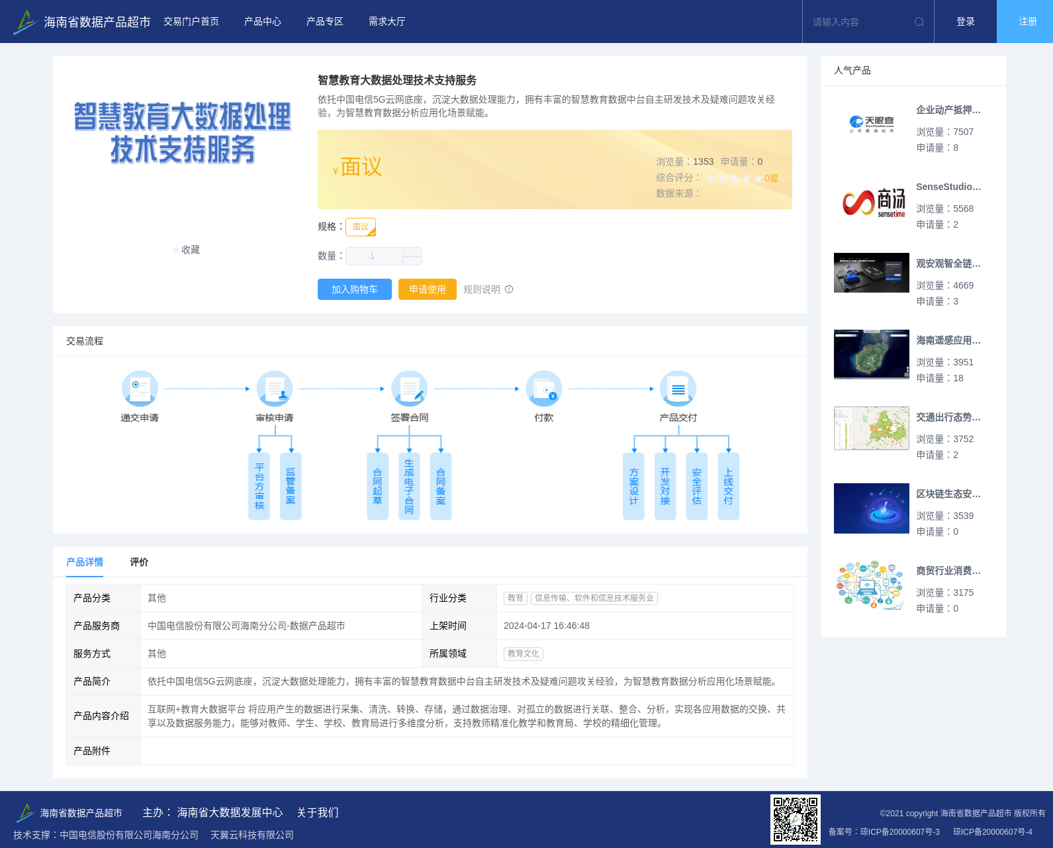Open the 规则说明 link
Screen dimensions: 1053x848
pyautogui.click(x=482, y=289)
